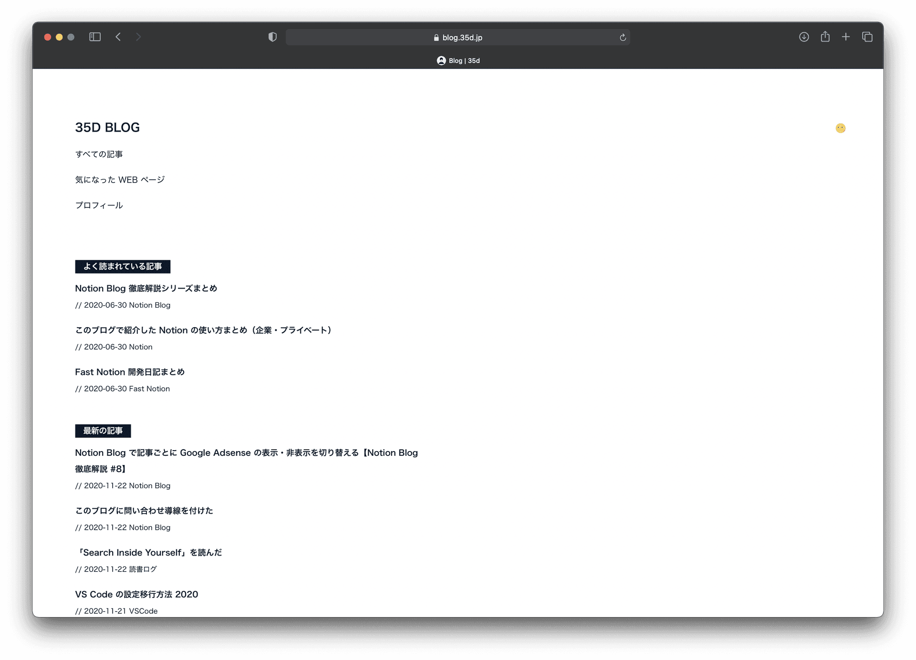Open a new tab with plus icon
Screen dimensions: 916x660
tap(846, 37)
